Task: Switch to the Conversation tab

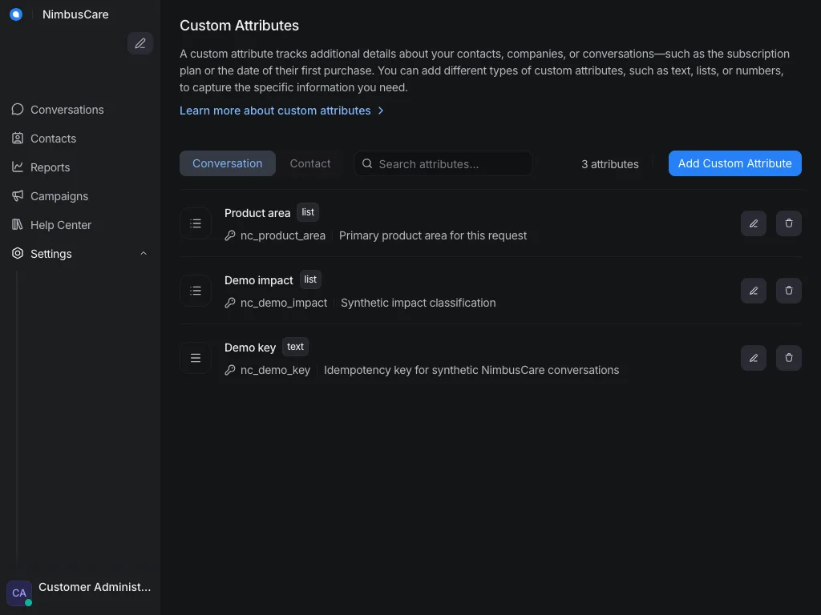Action: pyautogui.click(x=227, y=163)
